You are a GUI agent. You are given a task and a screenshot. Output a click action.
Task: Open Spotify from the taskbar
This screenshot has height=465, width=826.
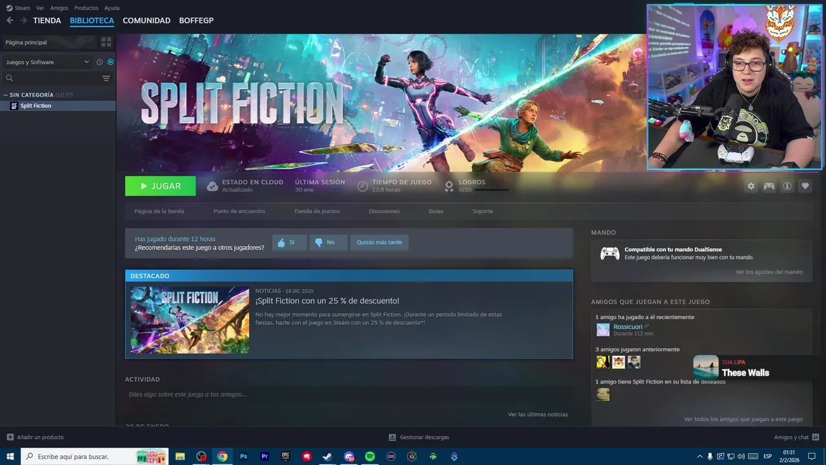coord(370,457)
